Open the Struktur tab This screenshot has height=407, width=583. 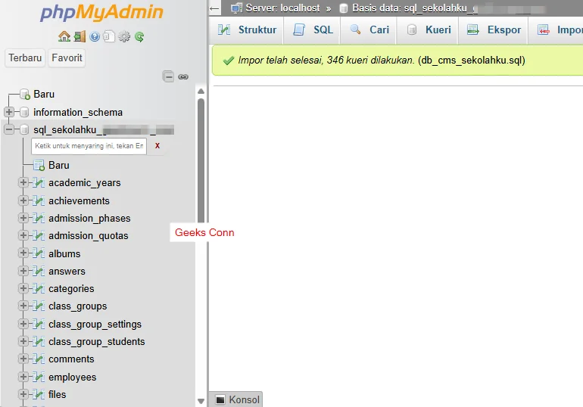point(247,30)
